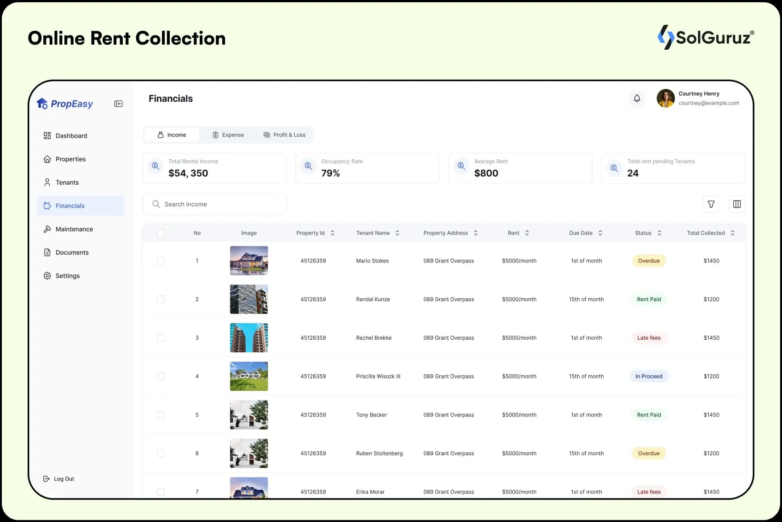Click the PropEasy logo
The width and height of the screenshot is (782, 522).
coord(65,104)
